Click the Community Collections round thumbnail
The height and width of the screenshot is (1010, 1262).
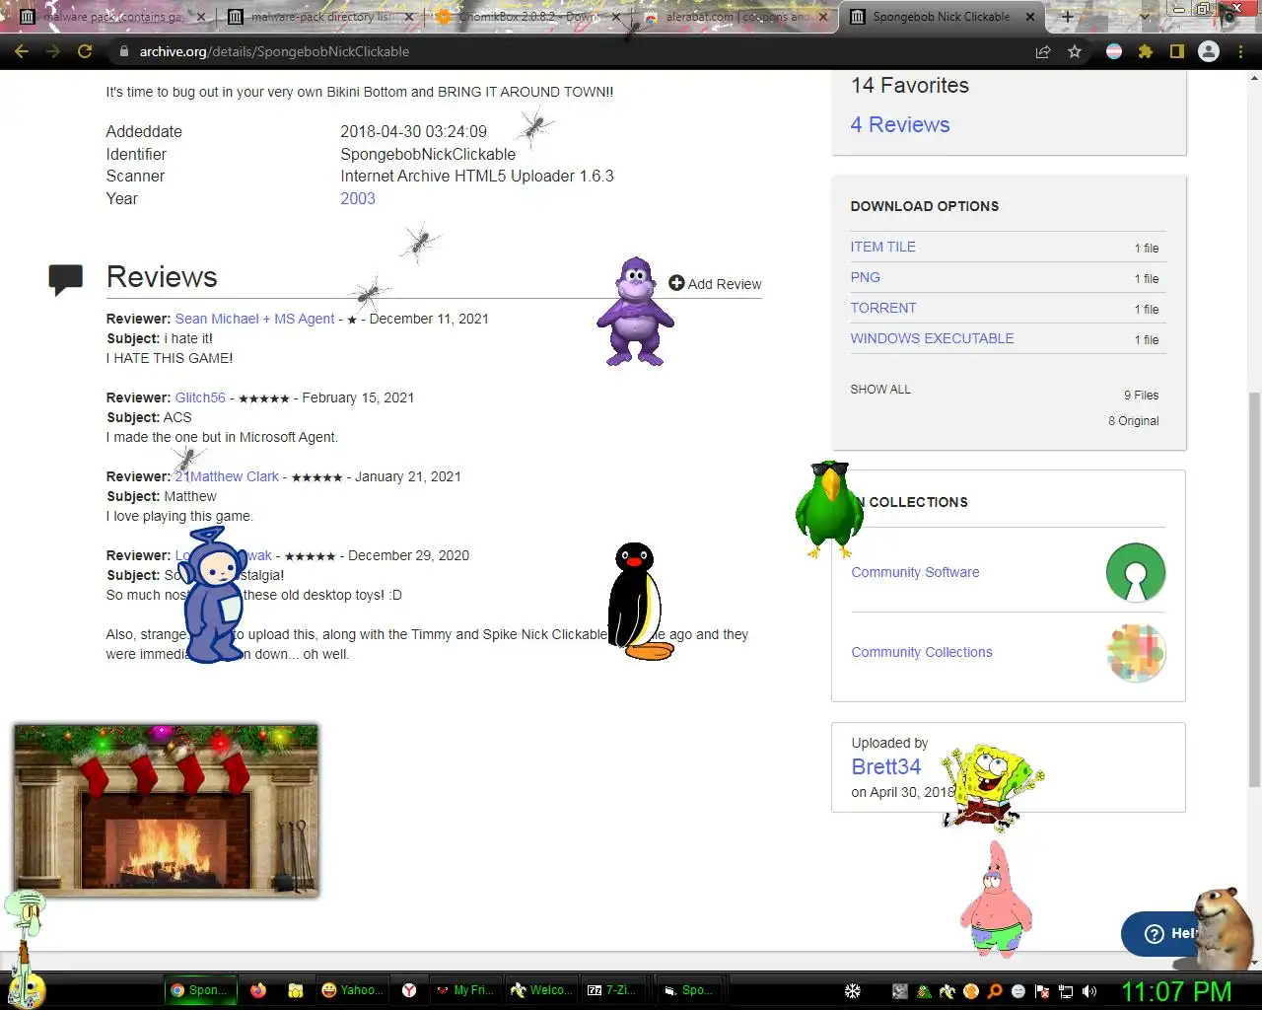[1136, 652]
